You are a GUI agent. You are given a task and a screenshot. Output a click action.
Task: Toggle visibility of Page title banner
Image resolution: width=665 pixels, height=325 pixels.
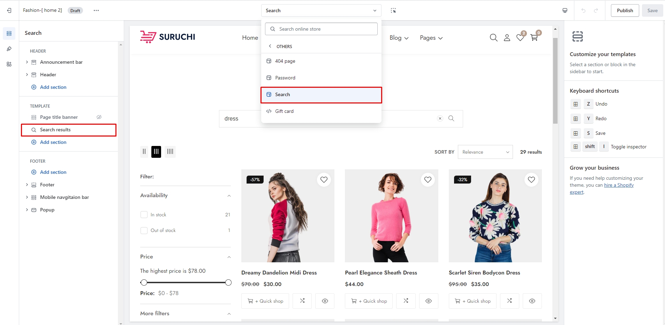[x=99, y=117]
